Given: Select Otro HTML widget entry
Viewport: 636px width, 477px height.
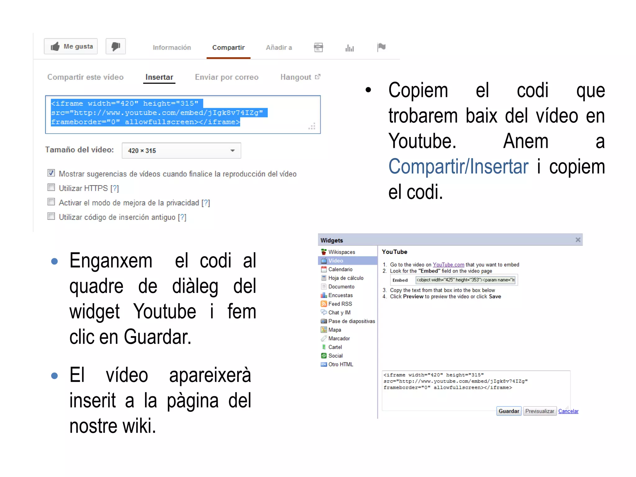Looking at the screenshot, I should click(348, 364).
